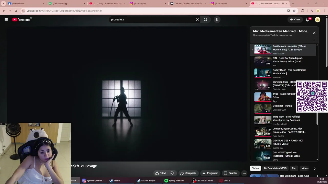
Task: Play Post Malone - rockstar playlist entry
Action: 283,50
